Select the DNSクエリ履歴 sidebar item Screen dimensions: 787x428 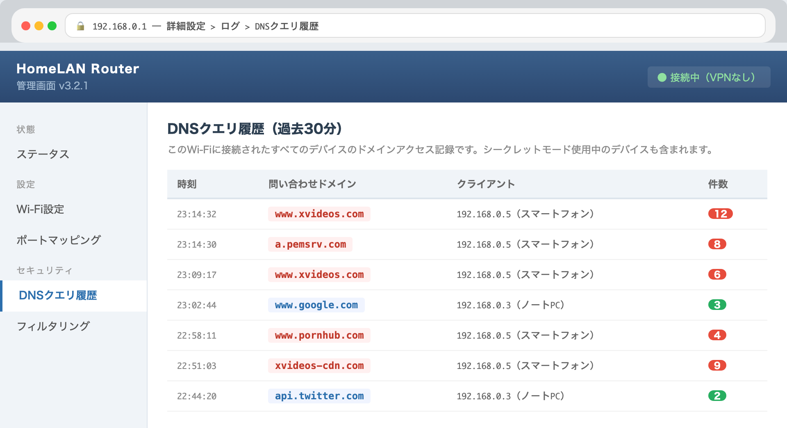point(73,296)
